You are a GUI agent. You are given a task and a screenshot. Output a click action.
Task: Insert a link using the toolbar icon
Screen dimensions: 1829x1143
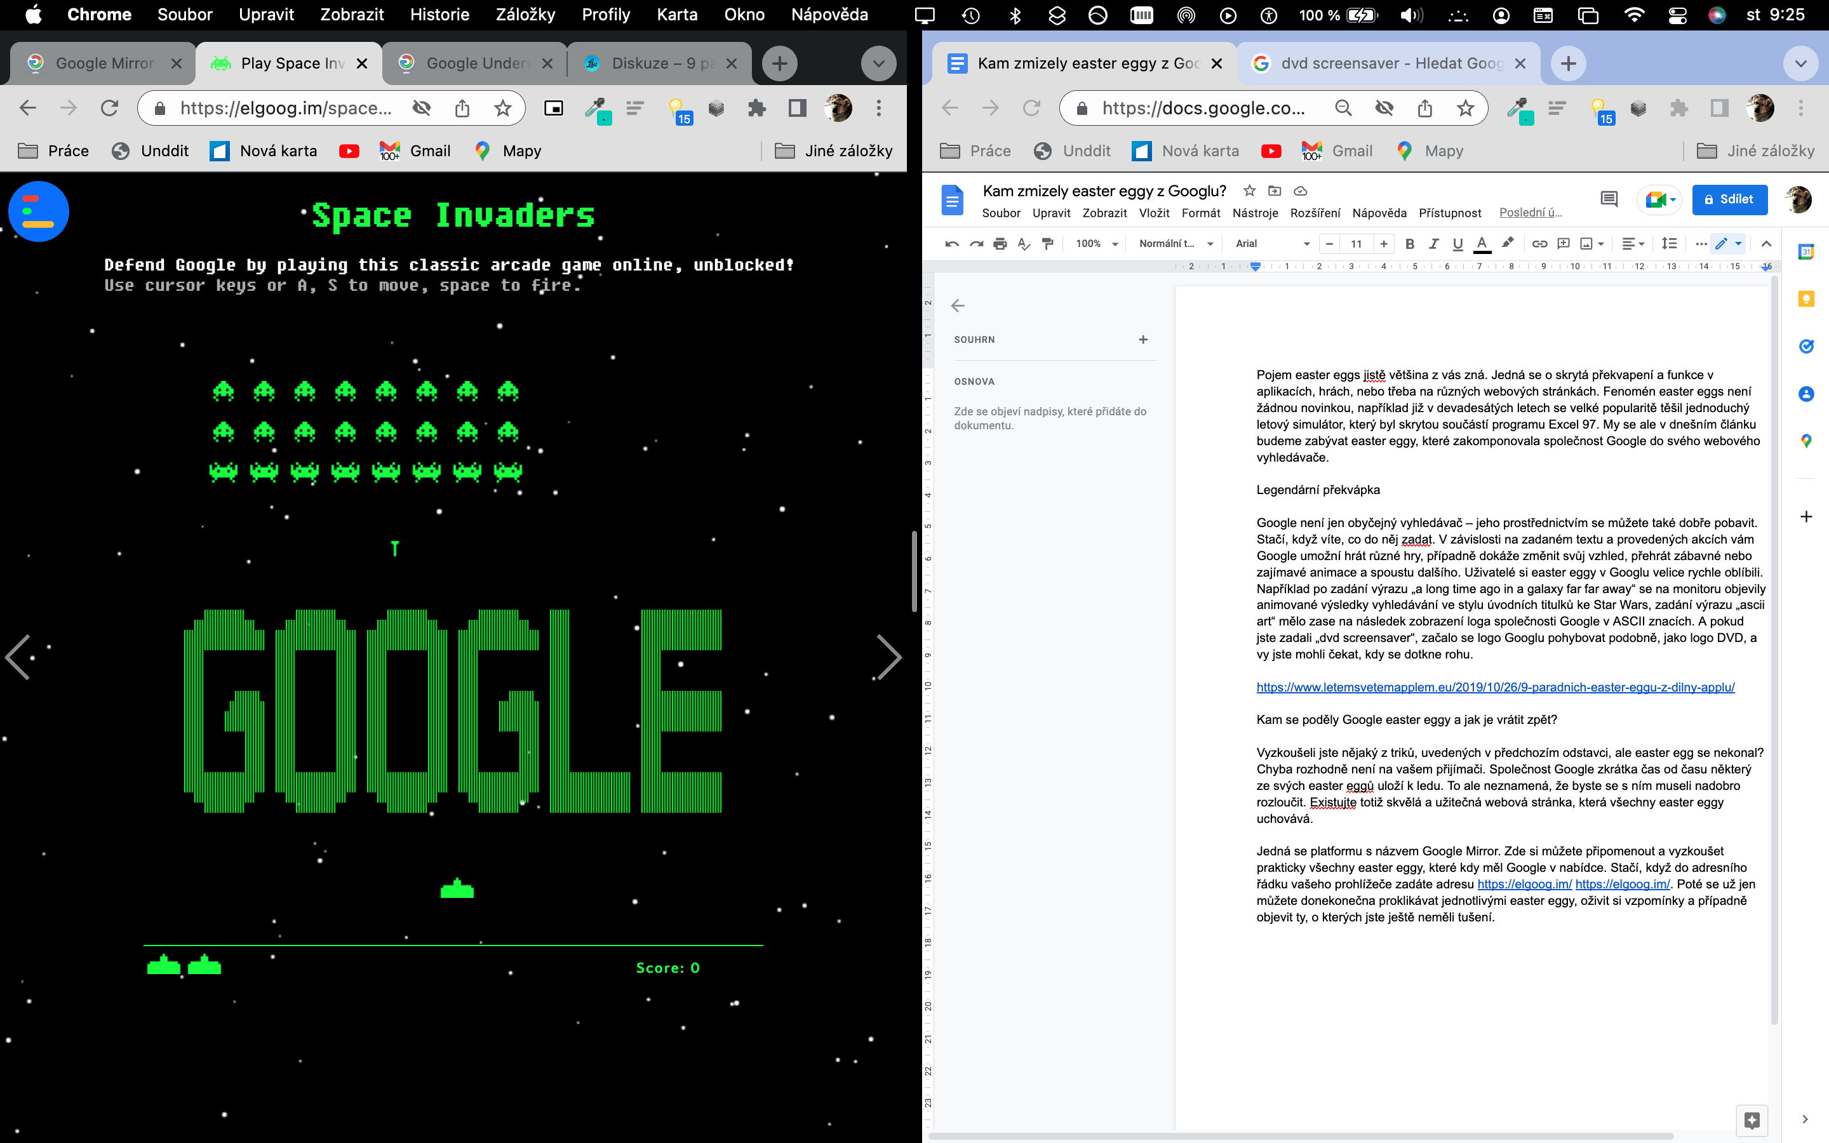coord(1539,243)
